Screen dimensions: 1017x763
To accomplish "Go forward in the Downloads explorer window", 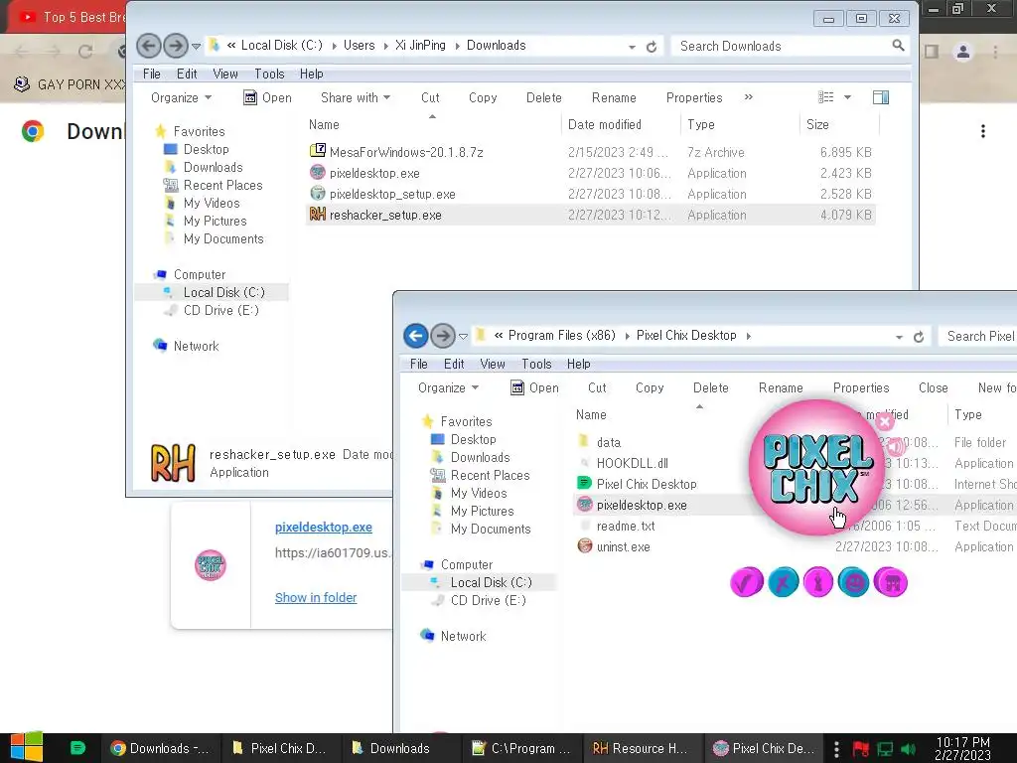I will point(175,46).
